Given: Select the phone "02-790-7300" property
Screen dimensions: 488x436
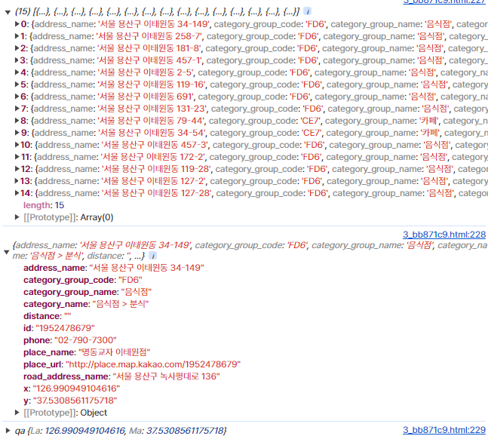Looking at the screenshot, I should (70, 340).
